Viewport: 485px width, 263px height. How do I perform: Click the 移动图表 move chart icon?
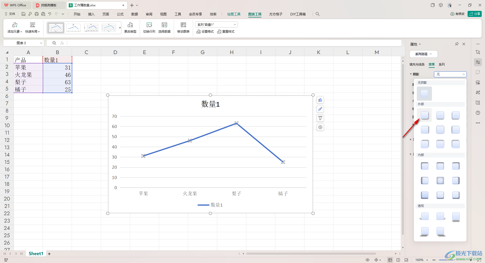[183, 25]
